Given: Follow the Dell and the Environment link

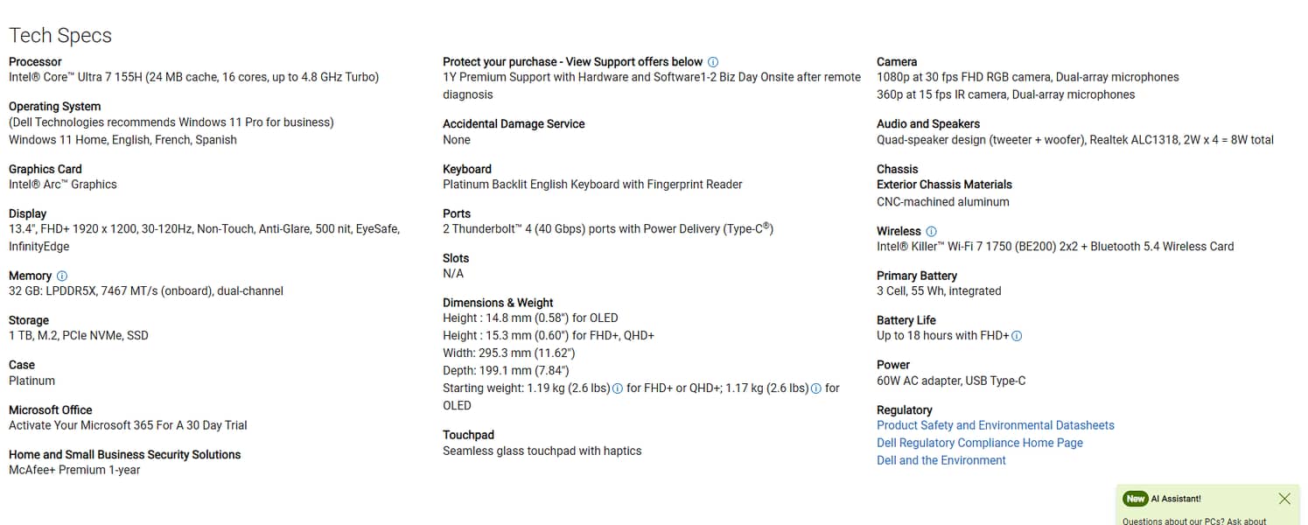Looking at the screenshot, I should tap(941, 460).
